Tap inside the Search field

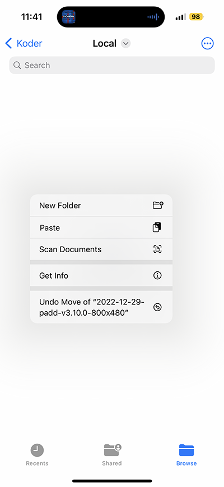coord(112,65)
